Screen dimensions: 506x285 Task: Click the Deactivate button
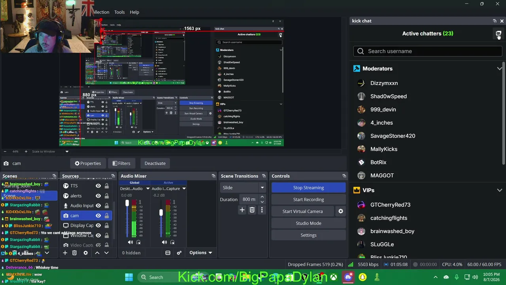(155, 163)
